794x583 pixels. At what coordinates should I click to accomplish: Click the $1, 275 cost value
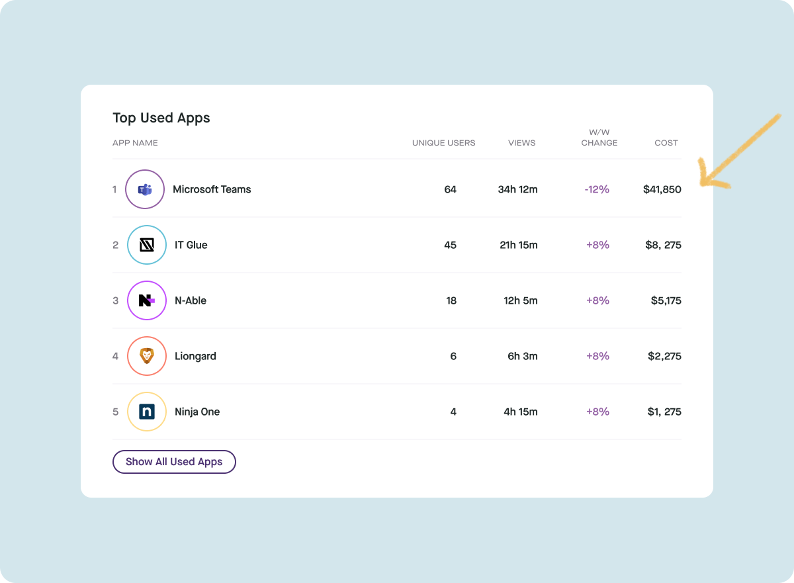[664, 412]
